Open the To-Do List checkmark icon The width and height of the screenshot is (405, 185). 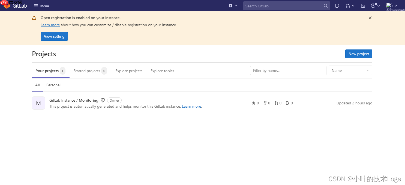pyautogui.click(x=363, y=5)
